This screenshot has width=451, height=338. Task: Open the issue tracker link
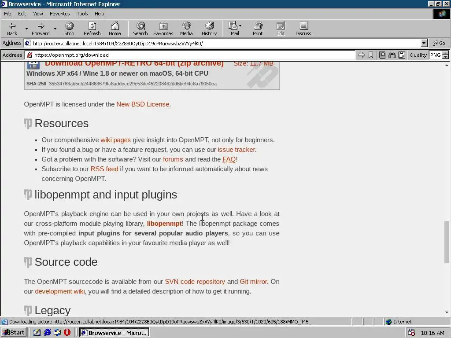(237, 150)
